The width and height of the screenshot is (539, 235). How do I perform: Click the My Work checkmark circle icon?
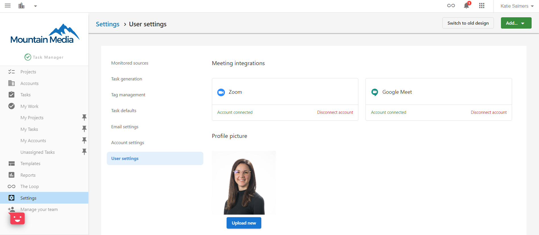pos(11,106)
